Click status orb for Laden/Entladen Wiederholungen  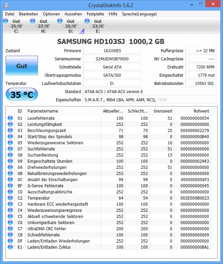pos(10,241)
